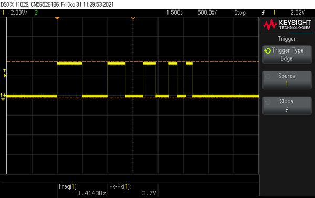
Task: Open the trigger Source softkey
Action: pyautogui.click(x=287, y=80)
